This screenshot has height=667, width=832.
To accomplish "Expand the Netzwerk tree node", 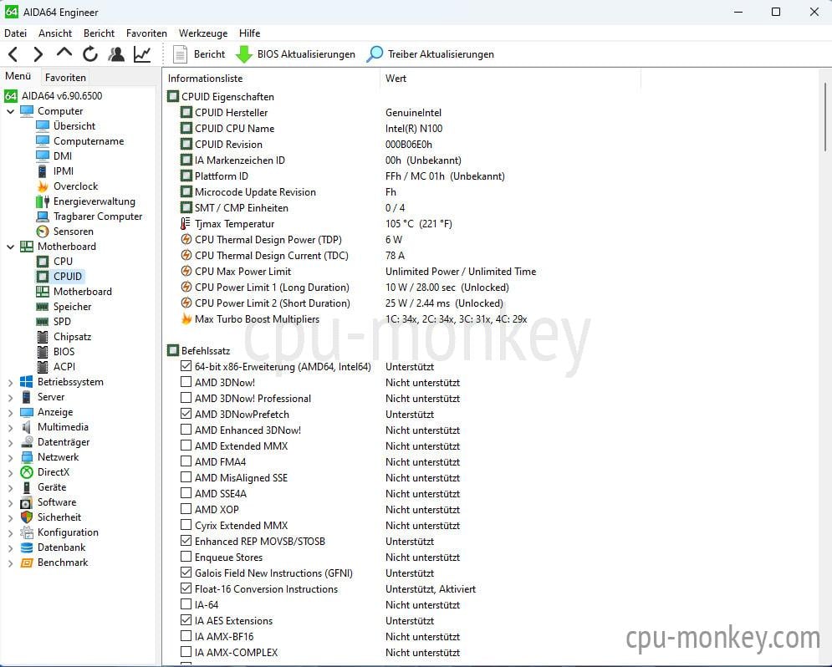I will 11,457.
